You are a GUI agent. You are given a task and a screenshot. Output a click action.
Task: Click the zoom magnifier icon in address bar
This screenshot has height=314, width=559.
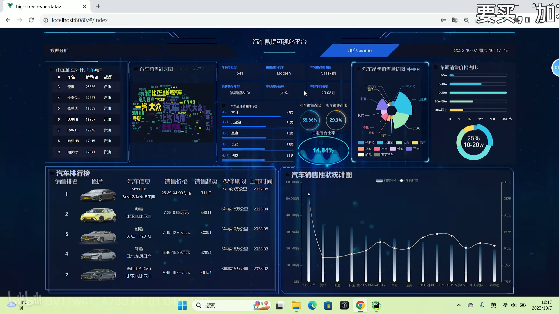click(466, 20)
